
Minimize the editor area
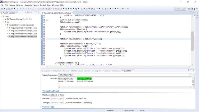pos(191,12)
